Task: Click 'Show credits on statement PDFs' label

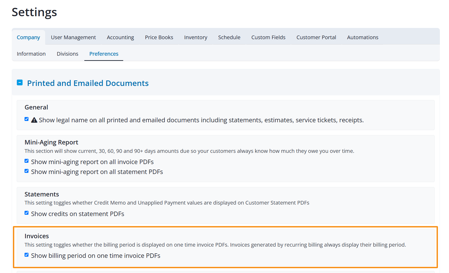Action: pyautogui.click(x=78, y=214)
